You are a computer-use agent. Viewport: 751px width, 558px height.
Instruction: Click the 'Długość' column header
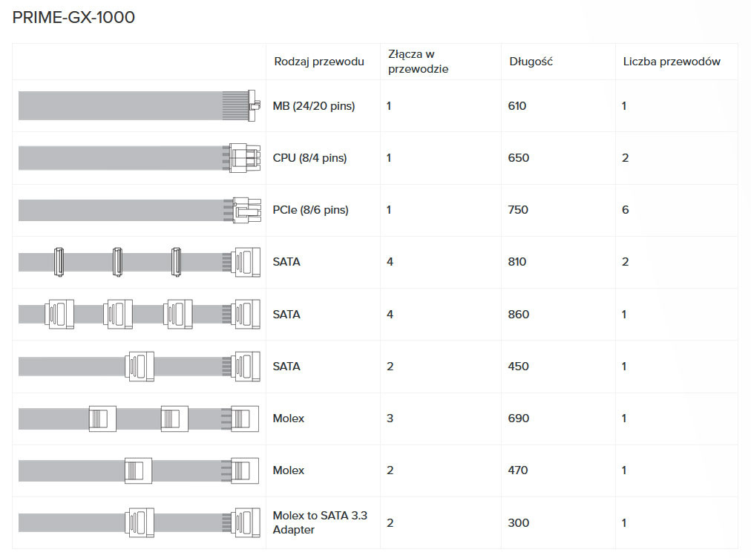coord(531,62)
